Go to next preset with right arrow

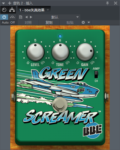coord(31,17)
